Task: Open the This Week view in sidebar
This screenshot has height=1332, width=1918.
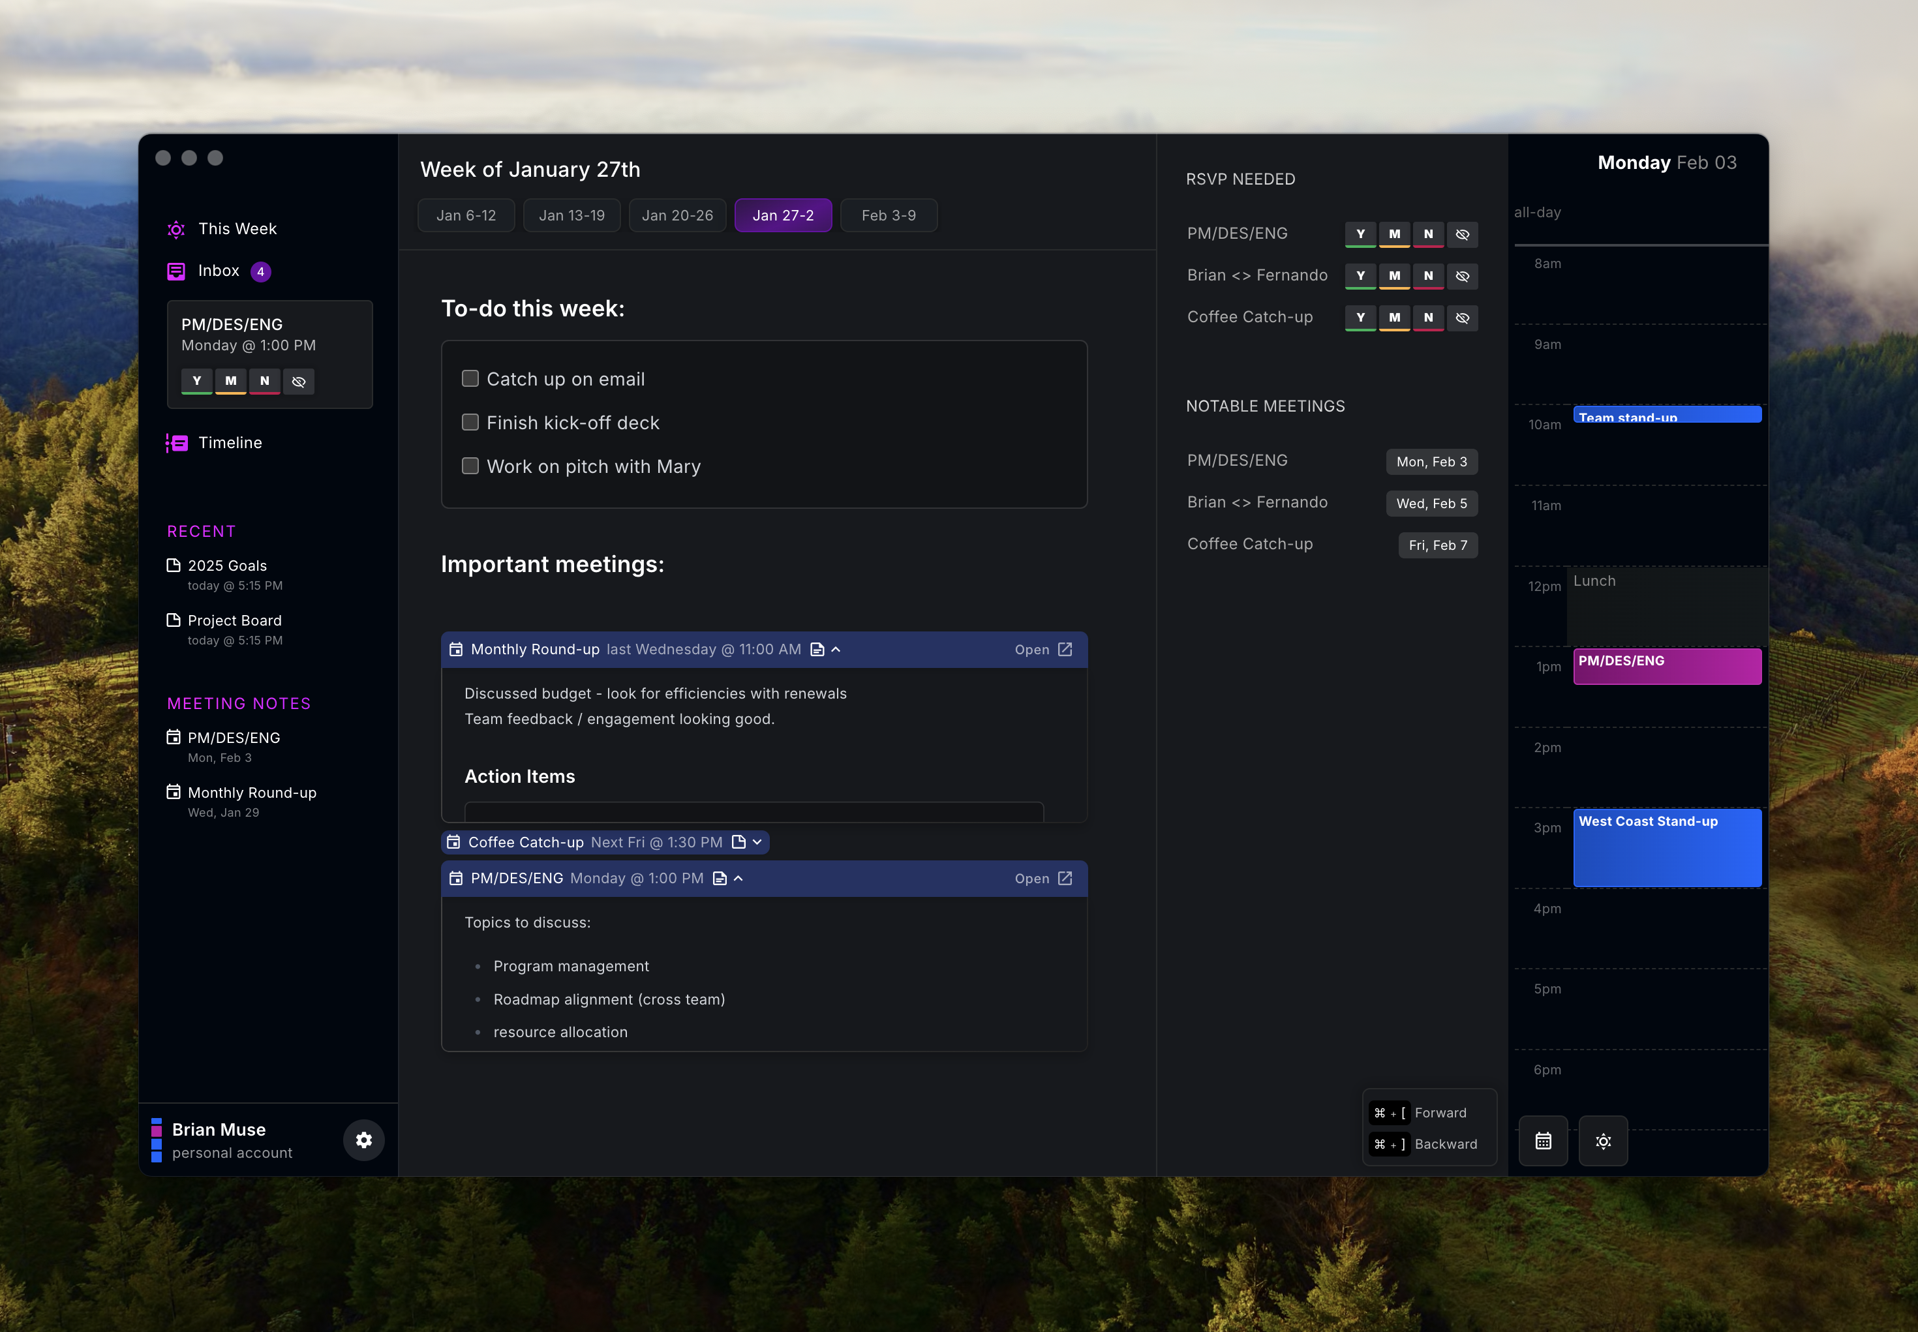Action: click(x=236, y=229)
